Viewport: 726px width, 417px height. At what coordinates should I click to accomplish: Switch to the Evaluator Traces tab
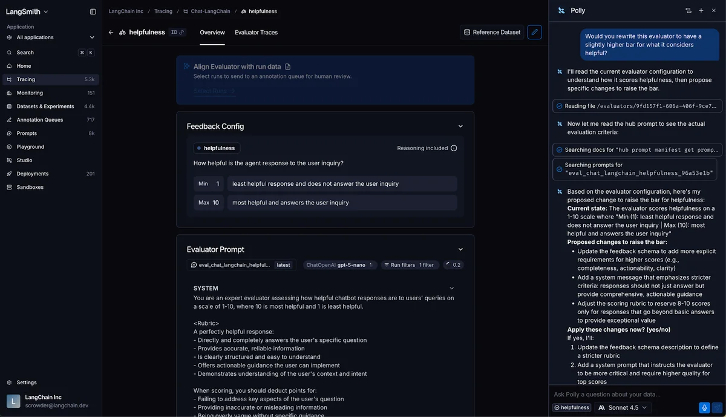click(256, 32)
